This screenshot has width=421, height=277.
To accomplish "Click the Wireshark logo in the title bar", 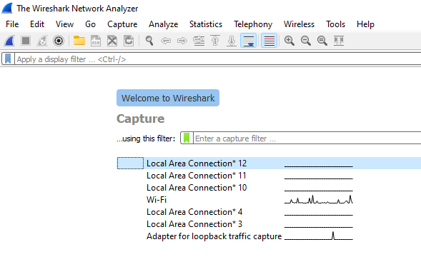I will (7, 8).
